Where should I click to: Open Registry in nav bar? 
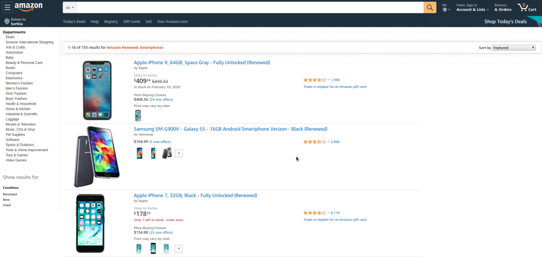[x=111, y=21]
